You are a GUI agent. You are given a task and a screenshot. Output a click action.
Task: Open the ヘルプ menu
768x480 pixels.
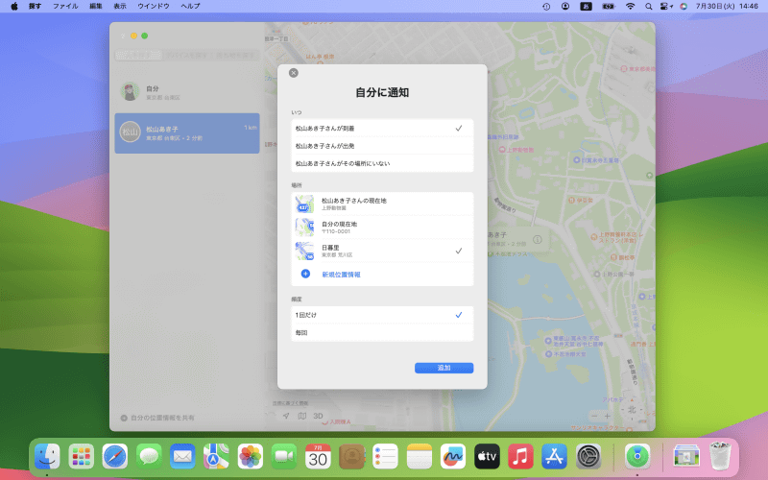coord(190,7)
